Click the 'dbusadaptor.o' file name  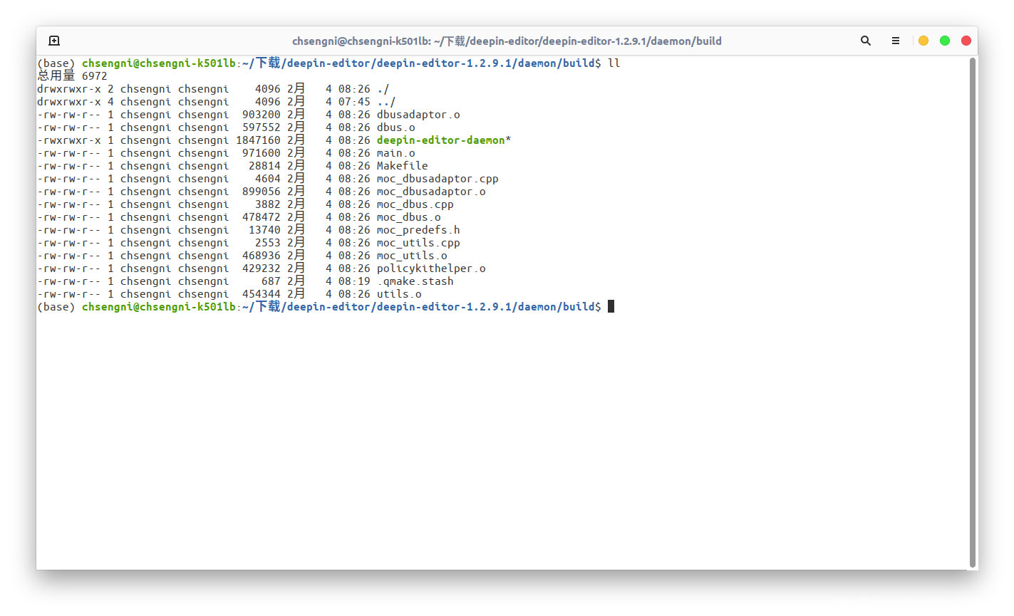pyautogui.click(x=418, y=115)
